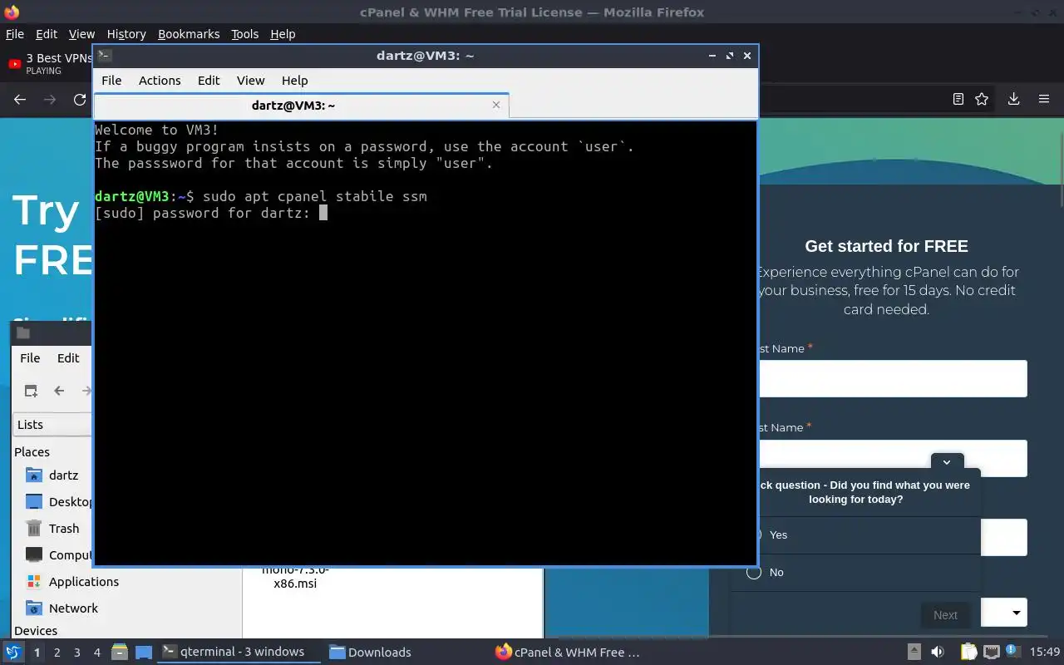
Task: Switch to virtual desktop 2
Action: (x=57, y=653)
